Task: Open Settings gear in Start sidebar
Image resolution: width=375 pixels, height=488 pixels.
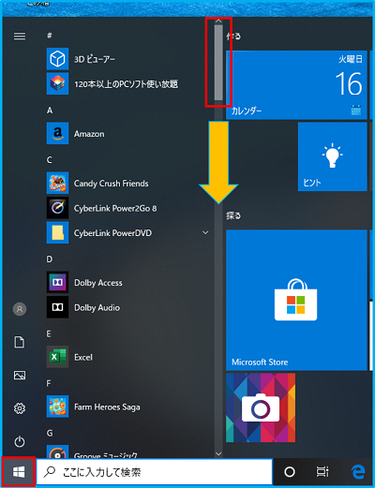Action: pyautogui.click(x=20, y=408)
